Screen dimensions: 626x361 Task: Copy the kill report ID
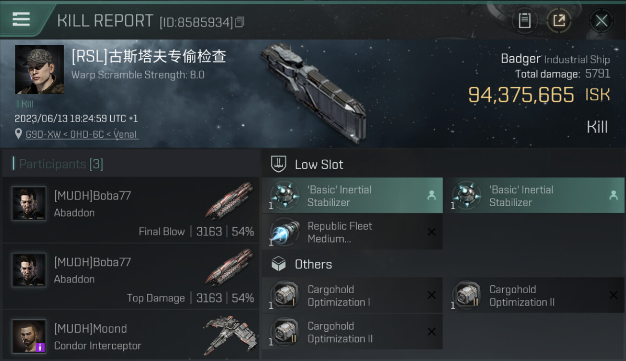point(240,22)
